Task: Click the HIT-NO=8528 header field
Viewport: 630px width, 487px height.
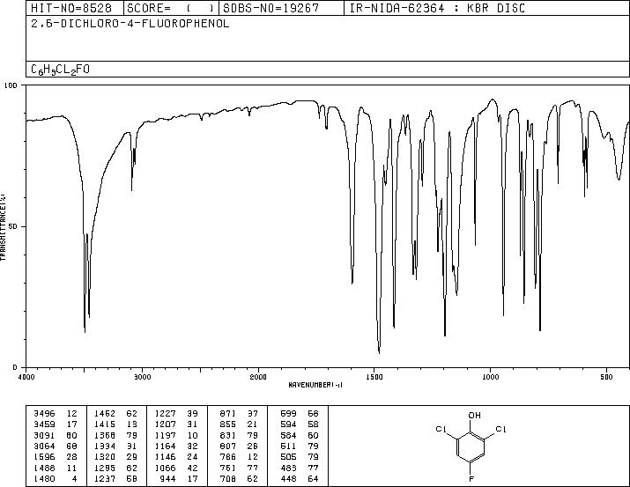Action: click(x=71, y=8)
